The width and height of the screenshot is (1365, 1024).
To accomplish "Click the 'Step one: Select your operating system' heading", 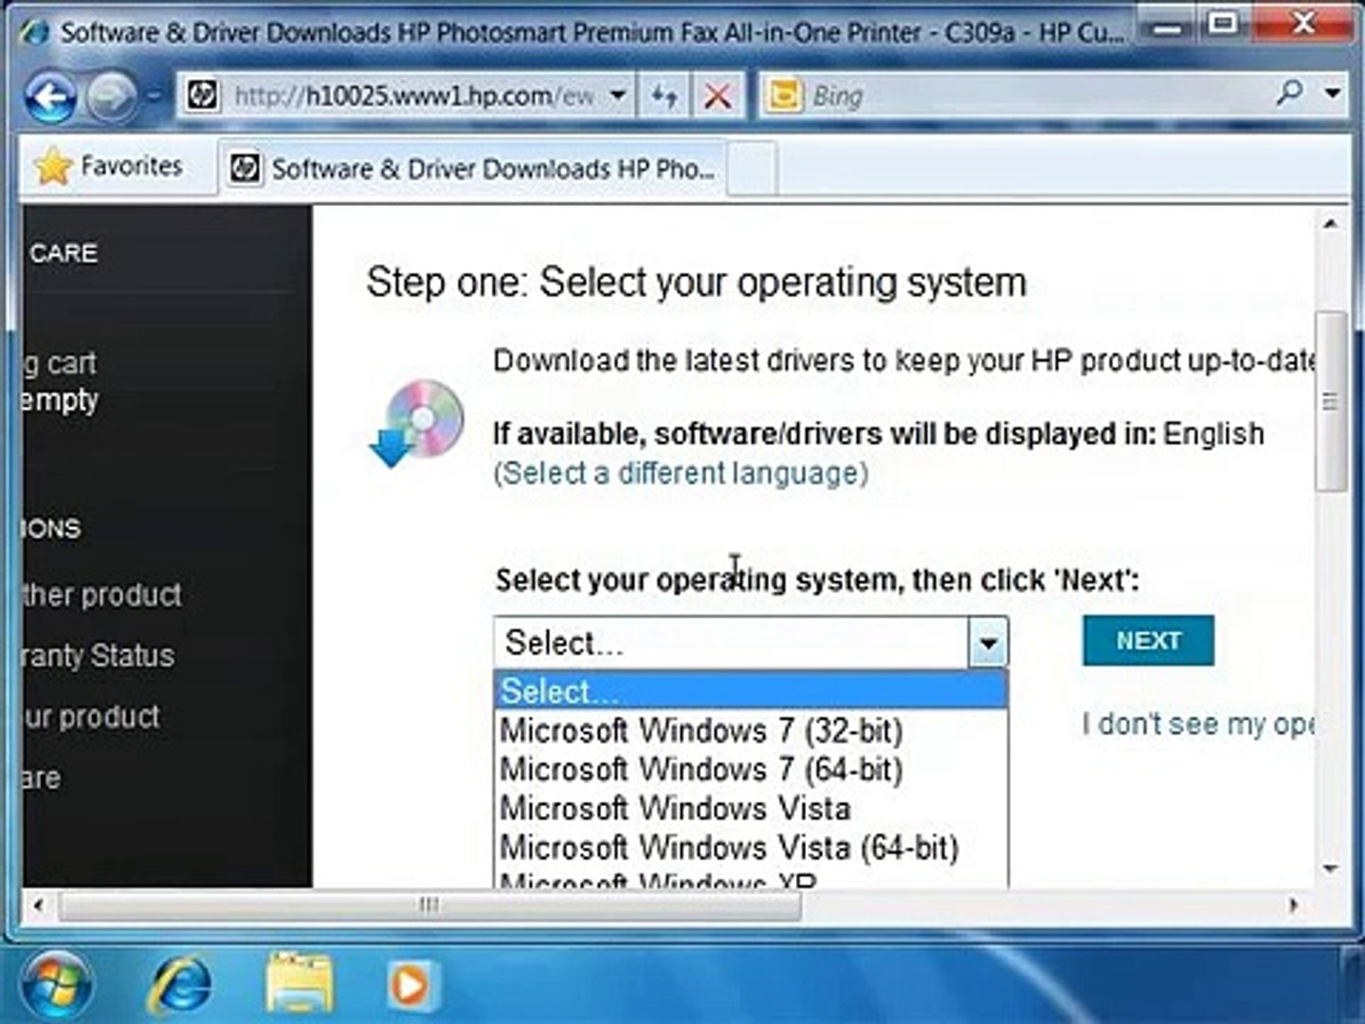I will (x=697, y=283).
